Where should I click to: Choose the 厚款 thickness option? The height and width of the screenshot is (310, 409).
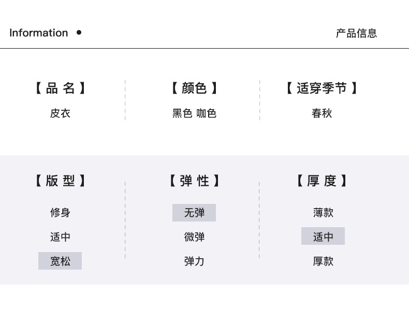point(323,261)
